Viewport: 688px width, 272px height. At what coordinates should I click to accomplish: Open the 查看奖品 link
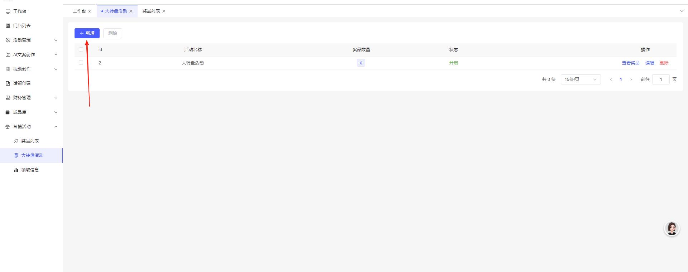click(x=630, y=63)
